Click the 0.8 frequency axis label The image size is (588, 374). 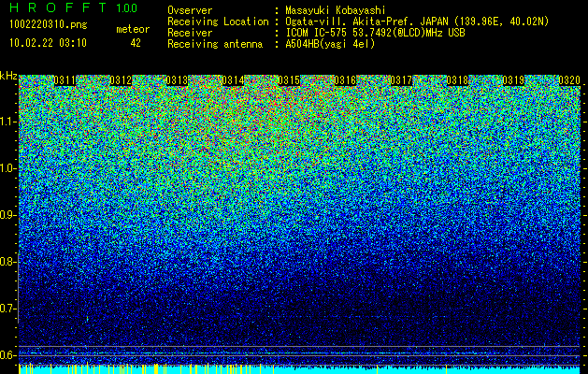coord(7,262)
